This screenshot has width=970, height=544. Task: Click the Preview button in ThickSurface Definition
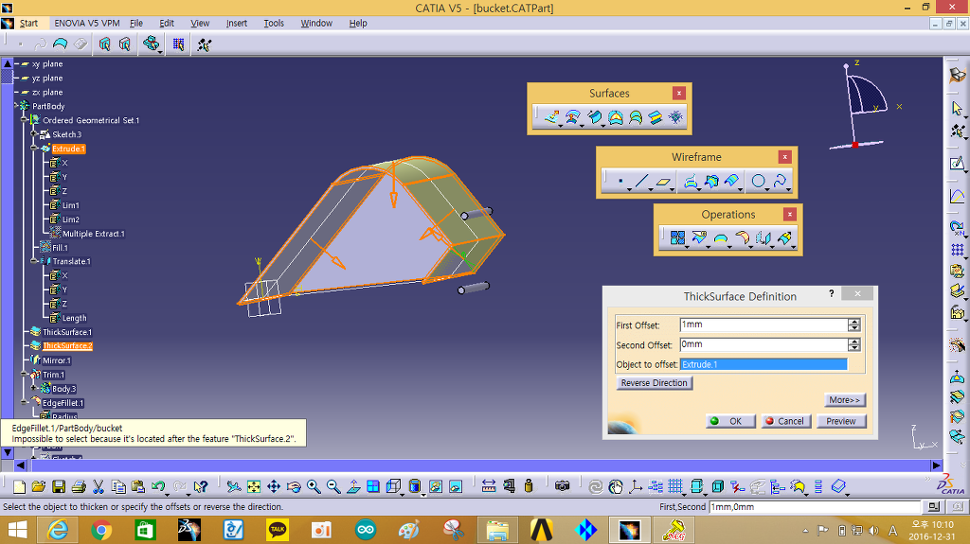840,421
